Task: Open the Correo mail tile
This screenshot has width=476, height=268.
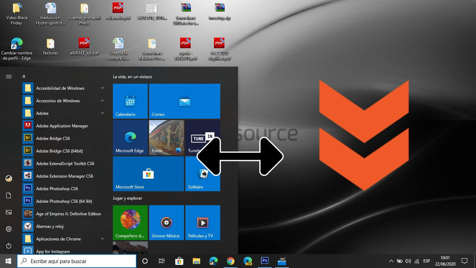Action: coord(185,101)
